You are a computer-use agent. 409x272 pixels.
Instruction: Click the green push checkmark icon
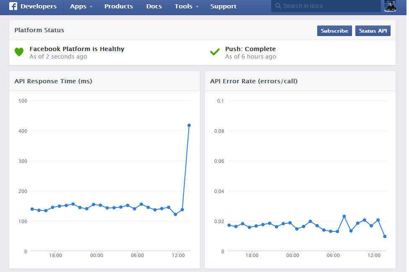215,52
